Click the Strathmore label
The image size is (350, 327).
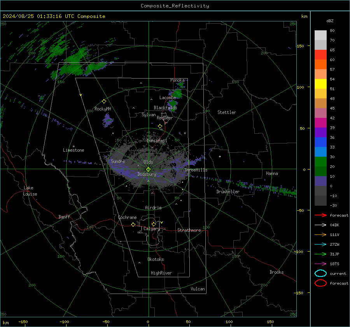[189, 230]
